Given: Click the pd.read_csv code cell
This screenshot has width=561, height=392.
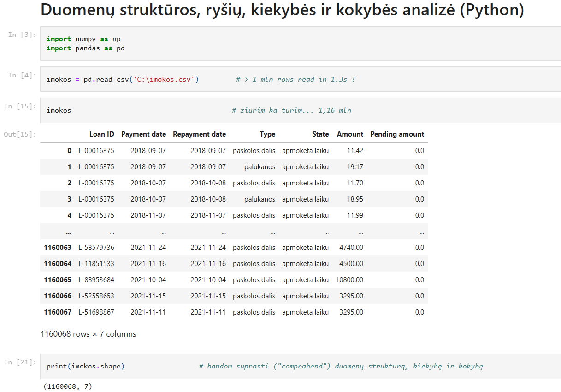Looking at the screenshot, I should coord(301,79).
